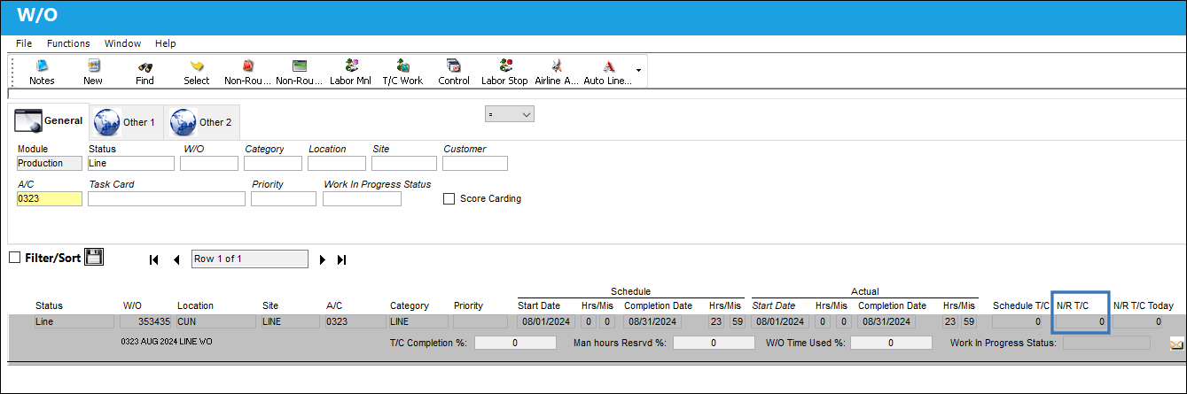The width and height of the screenshot is (1187, 394).
Task: Click the Row 1 of 1 box
Action: click(250, 259)
